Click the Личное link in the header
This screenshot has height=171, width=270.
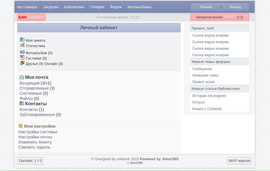[206, 7]
